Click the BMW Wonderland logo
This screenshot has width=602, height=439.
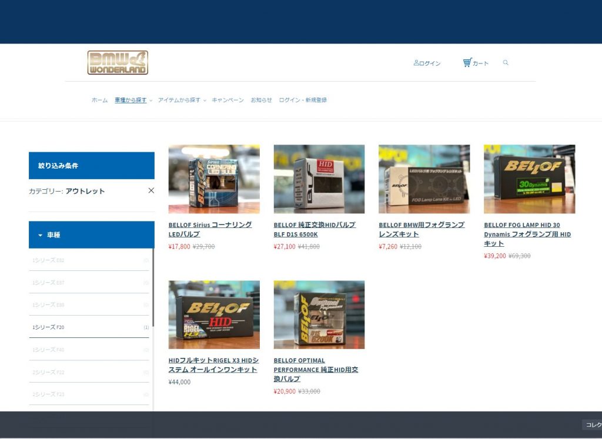tap(118, 62)
